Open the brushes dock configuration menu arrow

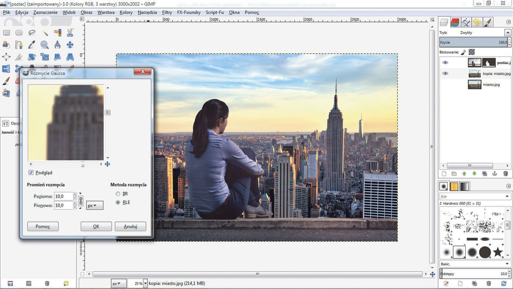click(508, 186)
